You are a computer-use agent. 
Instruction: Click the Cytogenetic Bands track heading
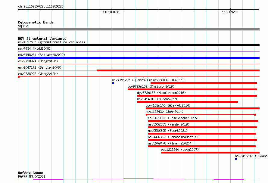tap(36, 22)
